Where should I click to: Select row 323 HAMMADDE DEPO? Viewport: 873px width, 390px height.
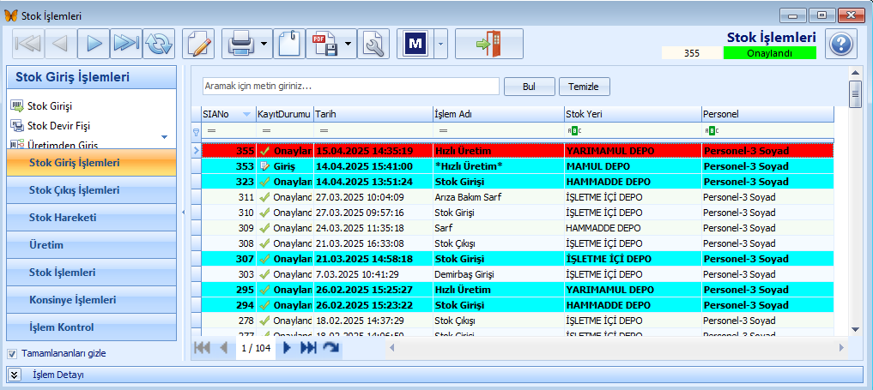518,182
